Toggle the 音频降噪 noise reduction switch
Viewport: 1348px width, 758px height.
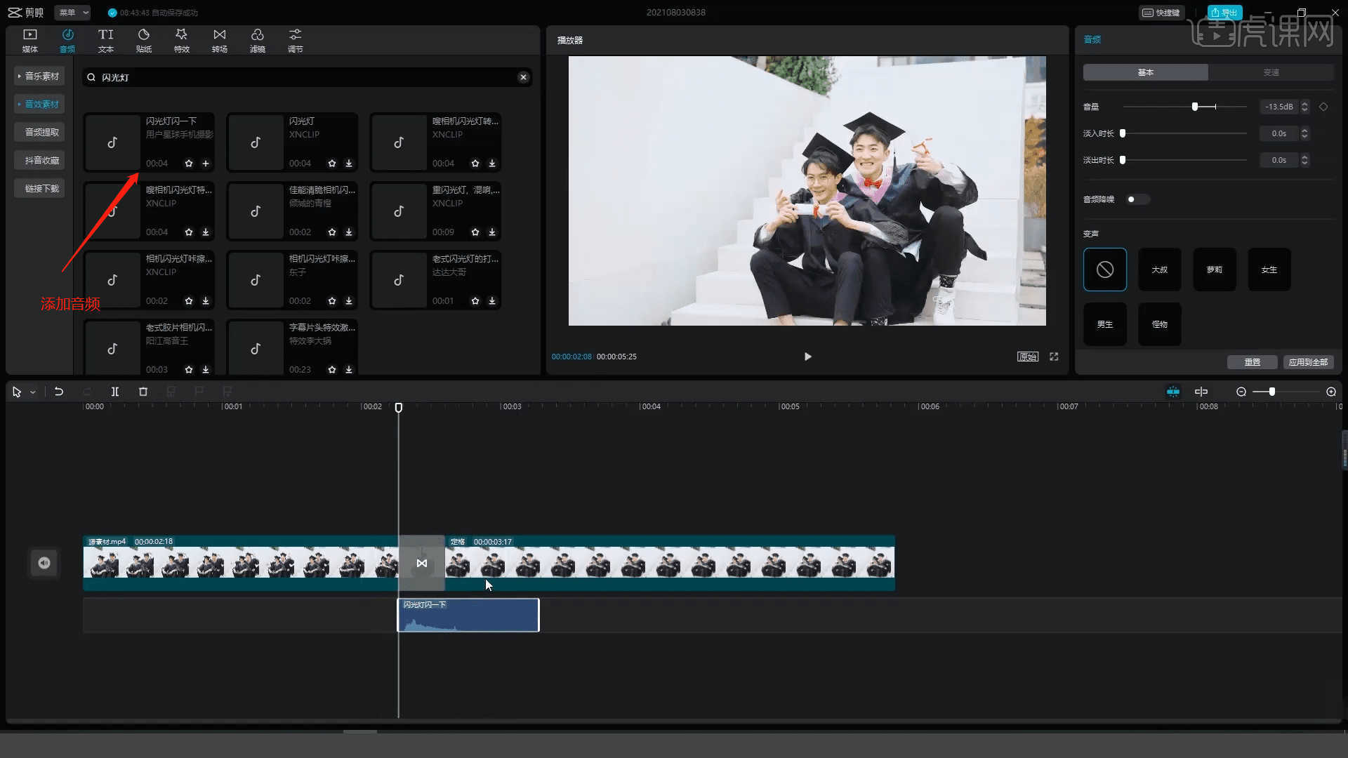[1137, 199]
